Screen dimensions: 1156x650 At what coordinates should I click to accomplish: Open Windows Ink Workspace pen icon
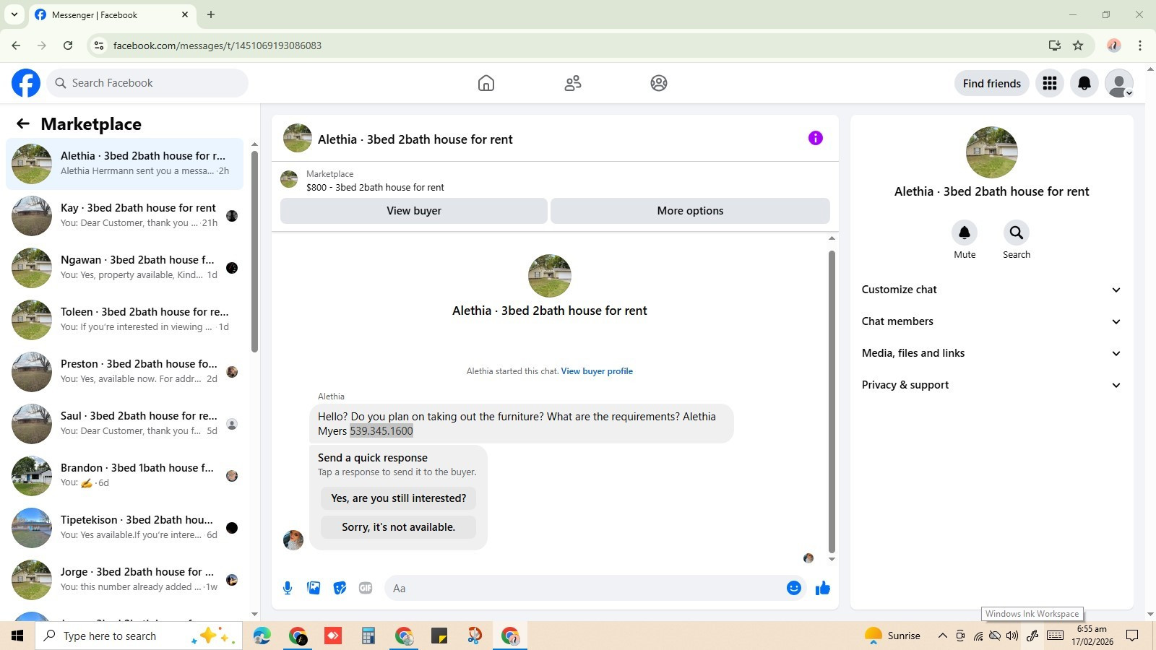point(1032,636)
